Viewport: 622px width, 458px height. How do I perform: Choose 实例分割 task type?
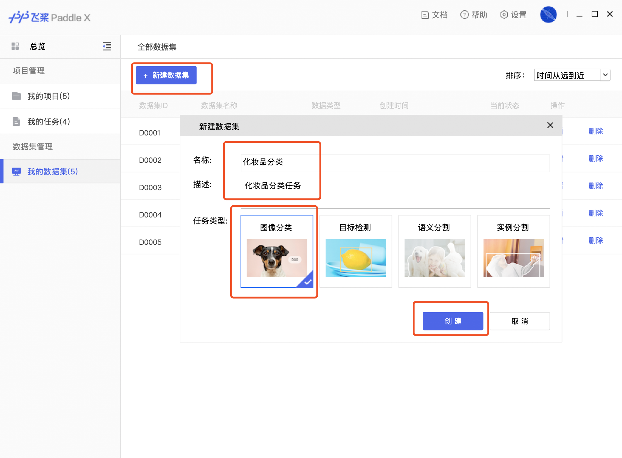[x=514, y=251]
